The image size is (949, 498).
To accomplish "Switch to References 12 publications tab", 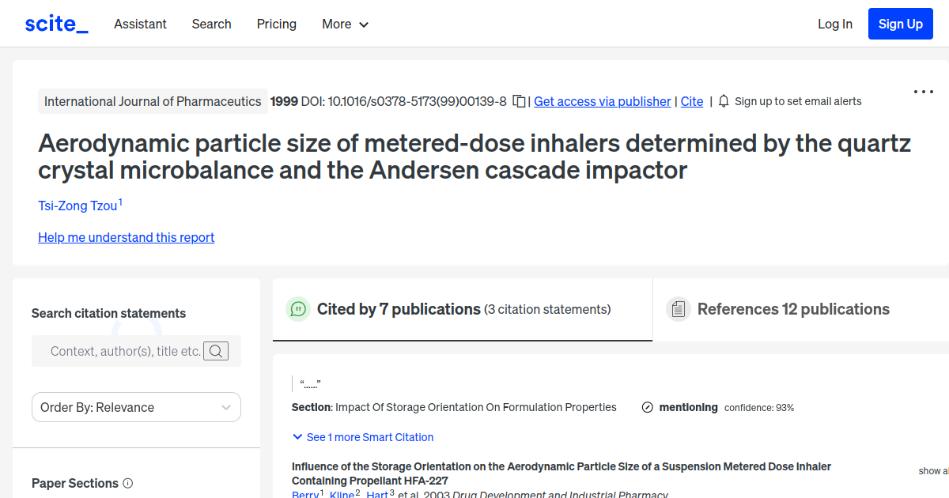I will pos(793,309).
